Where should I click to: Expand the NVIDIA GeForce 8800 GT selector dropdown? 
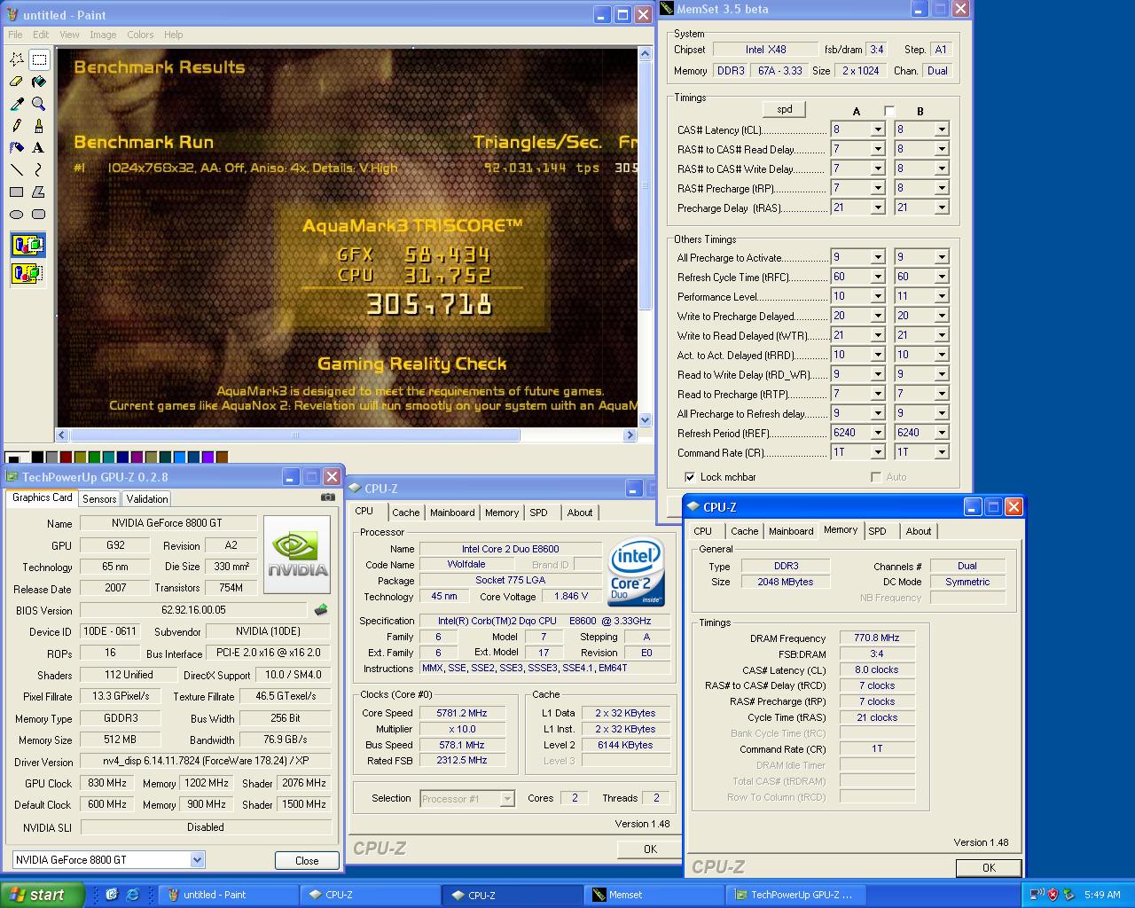tap(197, 860)
